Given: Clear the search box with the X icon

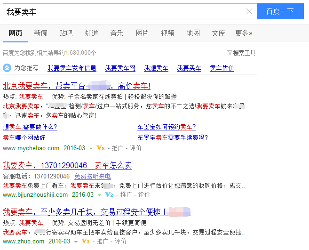Looking at the screenshot, I should pyautogui.click(x=249, y=12).
